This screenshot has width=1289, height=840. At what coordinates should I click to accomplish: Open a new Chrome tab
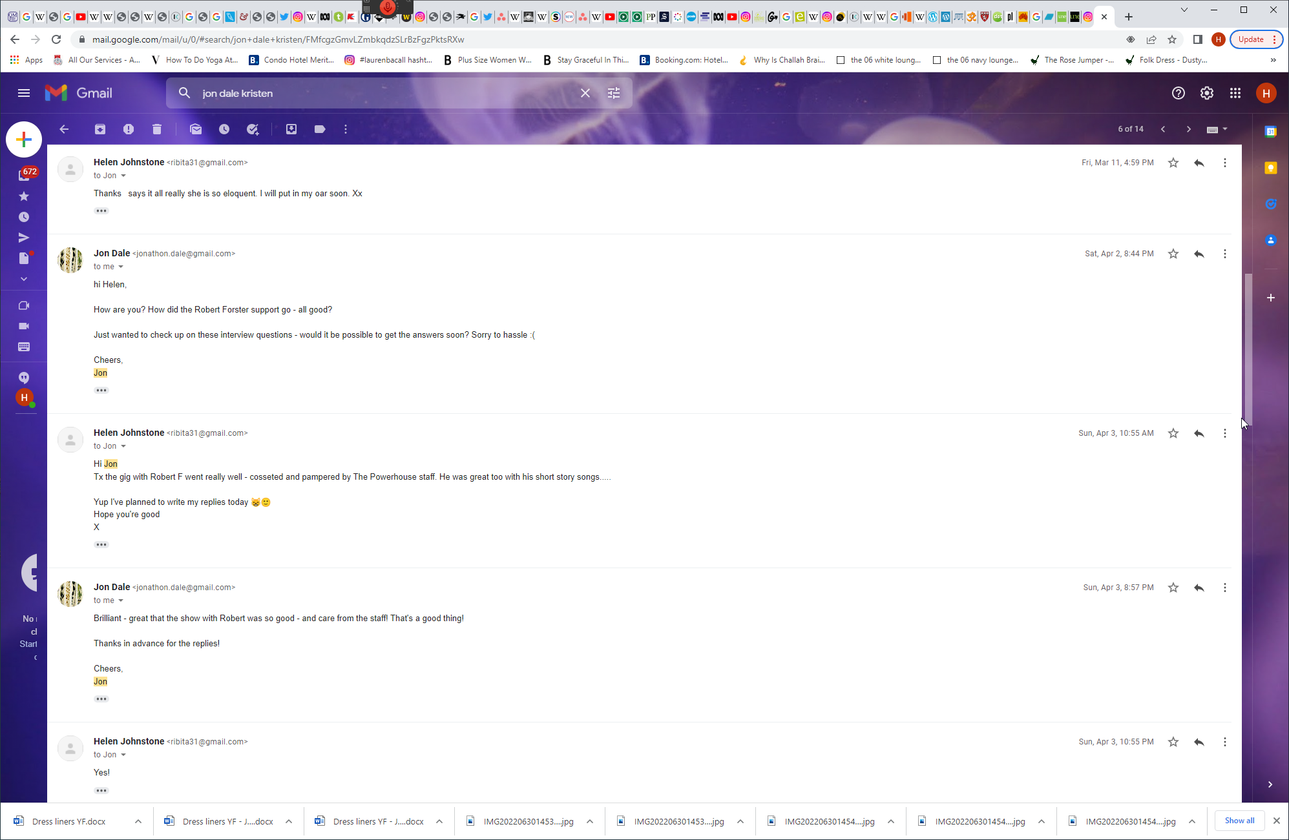click(1129, 17)
